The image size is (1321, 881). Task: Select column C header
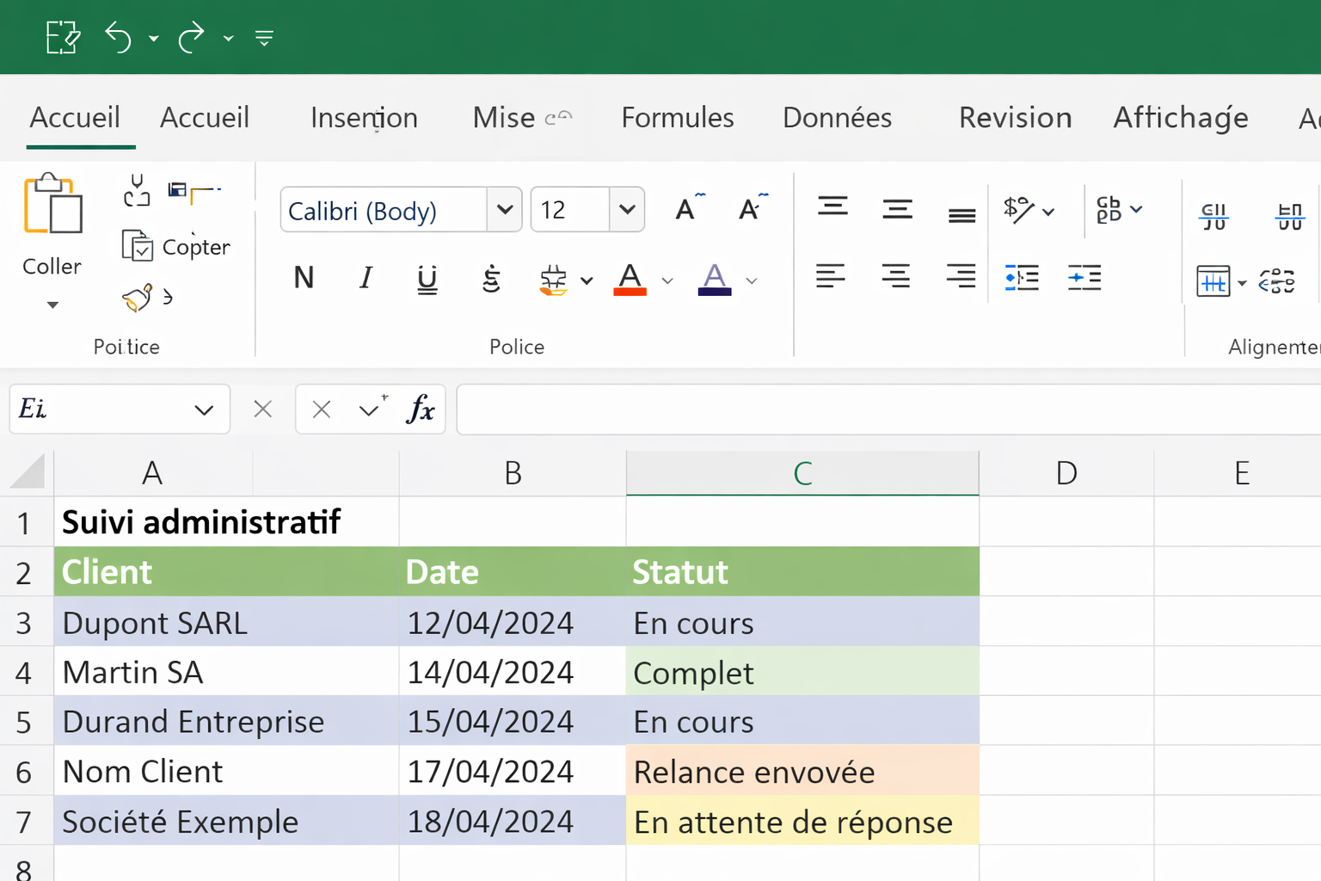pos(802,473)
